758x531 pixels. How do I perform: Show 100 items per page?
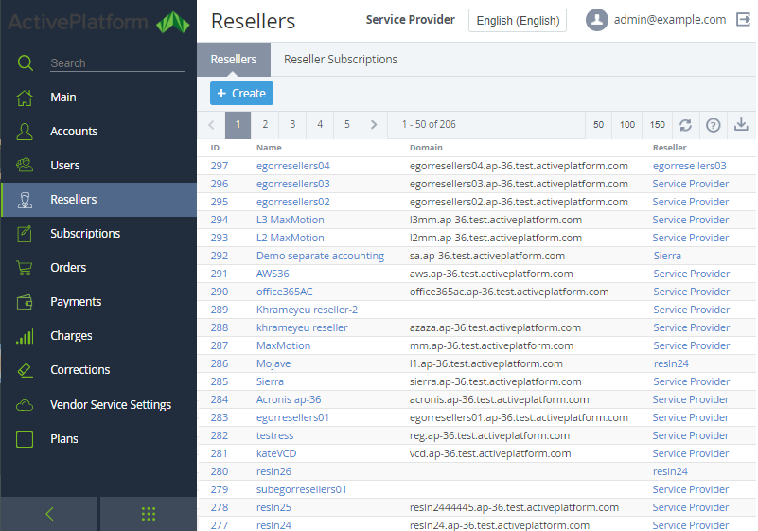(627, 125)
